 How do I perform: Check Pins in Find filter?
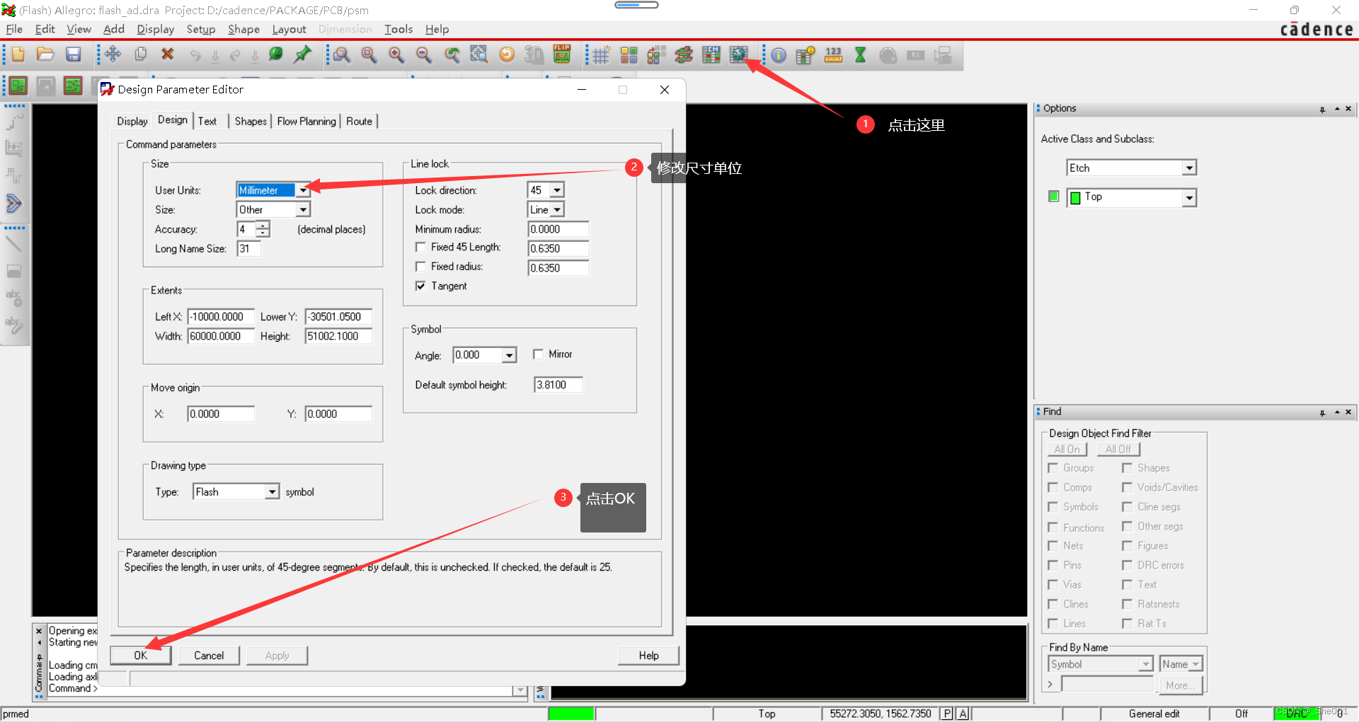(x=1053, y=565)
